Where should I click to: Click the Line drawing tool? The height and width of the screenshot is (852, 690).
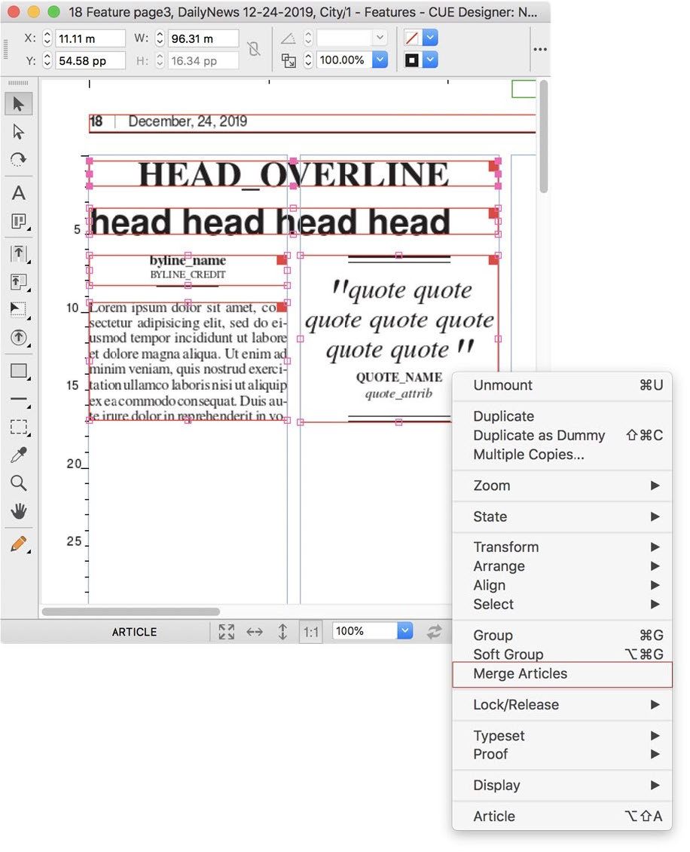point(19,400)
